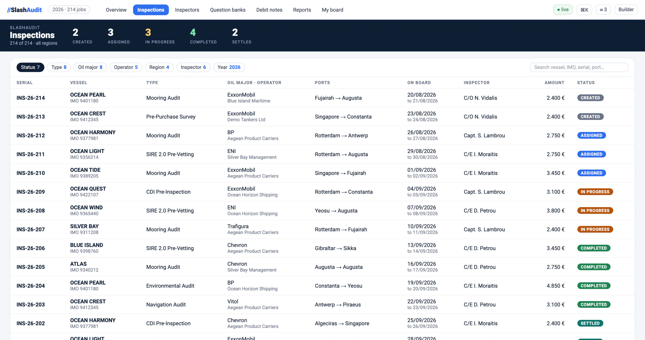
Task: Click Environmental Audit type cell
Action: (170, 286)
